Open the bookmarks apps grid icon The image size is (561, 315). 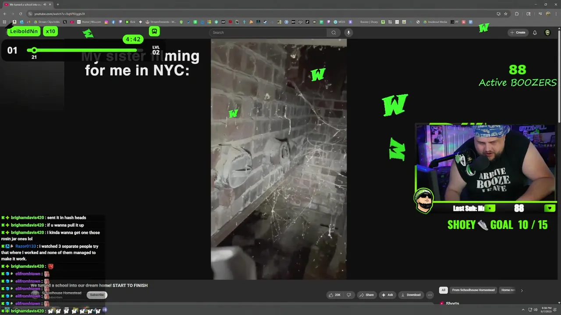pos(4,22)
